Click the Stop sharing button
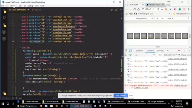 (x=121, y=95)
